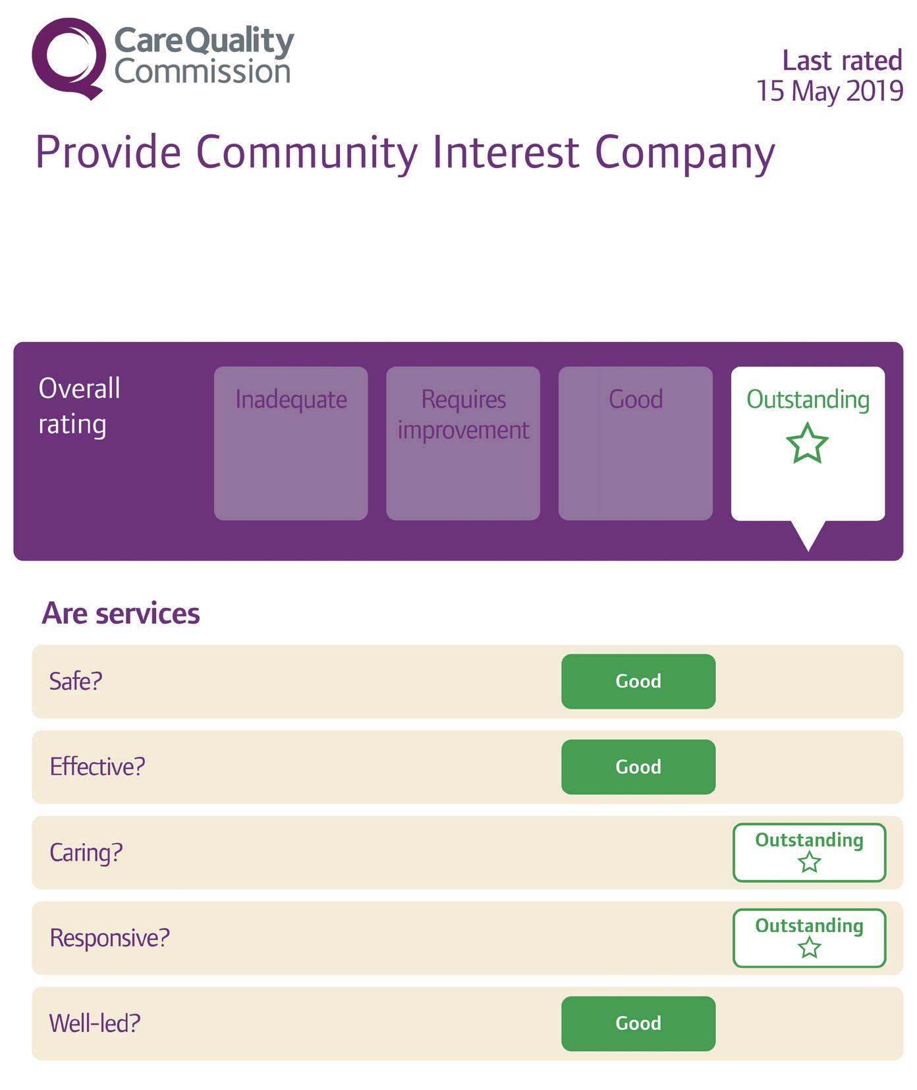Click the star in the Responsive Outstanding badge
This screenshot has height=1090, width=917.
pos(809,948)
